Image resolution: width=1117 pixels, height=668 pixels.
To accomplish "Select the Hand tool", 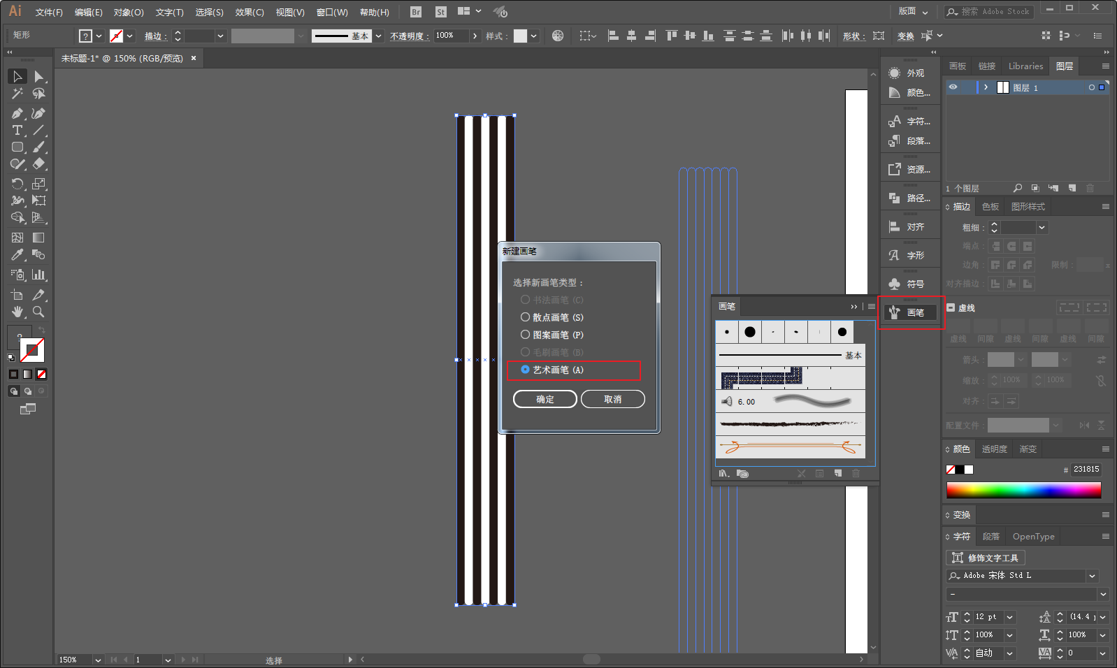I will pos(17,312).
